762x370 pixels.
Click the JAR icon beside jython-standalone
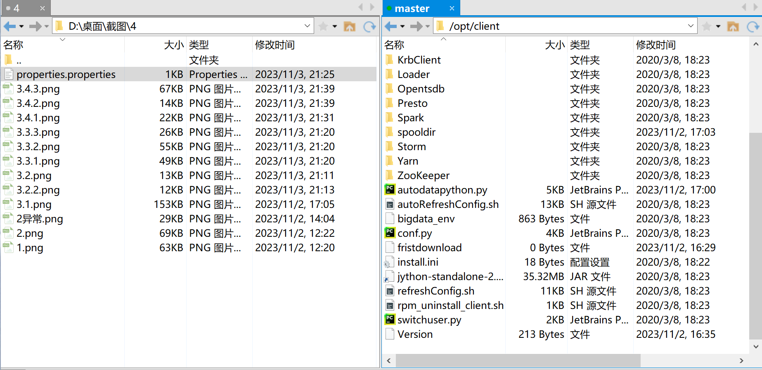point(389,276)
